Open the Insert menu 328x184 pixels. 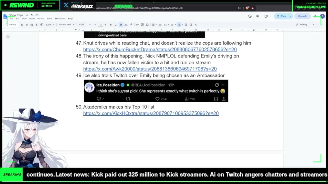pyautogui.click(x=32, y=19)
